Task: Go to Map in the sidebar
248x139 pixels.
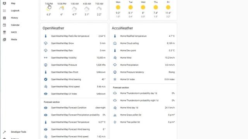Action: click(x=13, y=3)
